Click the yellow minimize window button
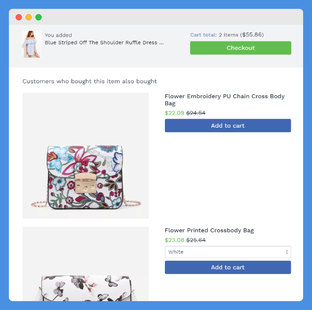This screenshot has width=312, height=310. pyautogui.click(x=29, y=17)
